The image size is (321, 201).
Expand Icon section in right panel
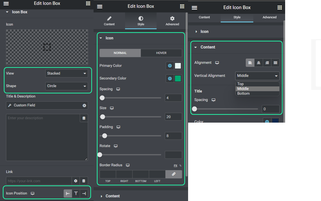235,32
